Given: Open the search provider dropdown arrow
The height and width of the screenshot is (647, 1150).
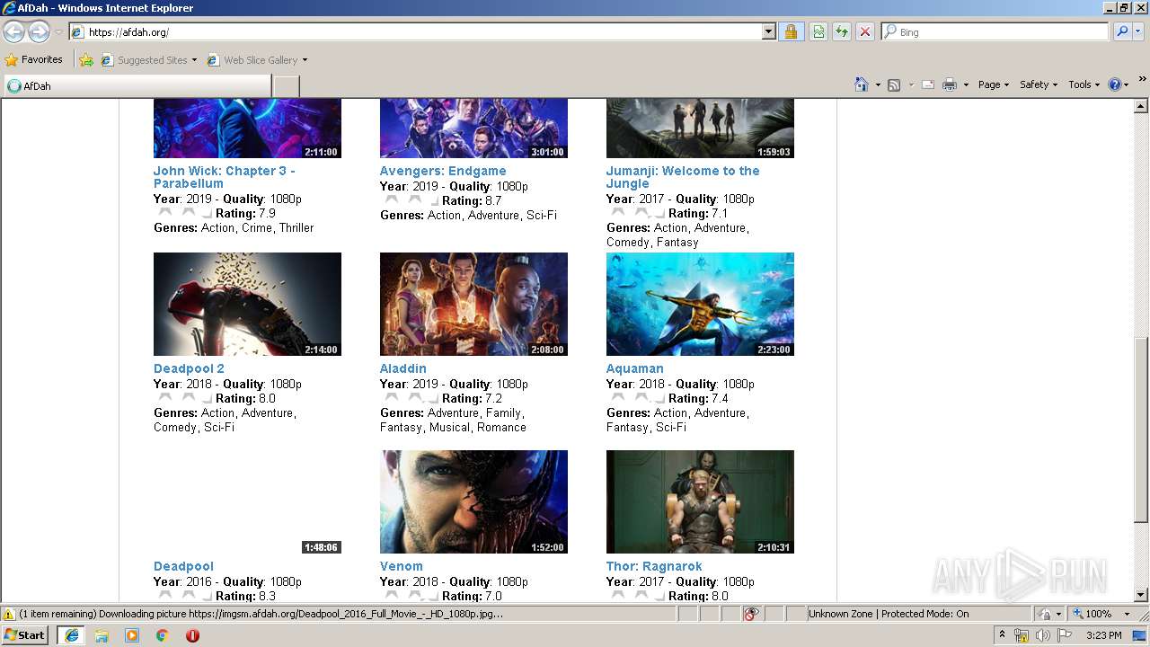Looking at the screenshot, I should [x=1138, y=31].
